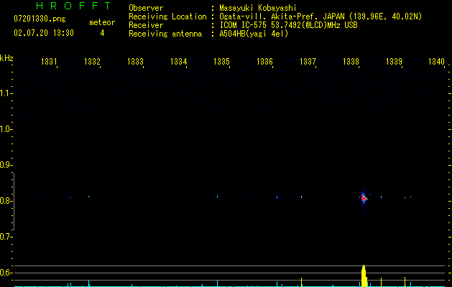Click the Ogata-vill. Akita-Pref. JAPAN location text
The width and height of the screenshot is (452, 287).
click(x=320, y=17)
